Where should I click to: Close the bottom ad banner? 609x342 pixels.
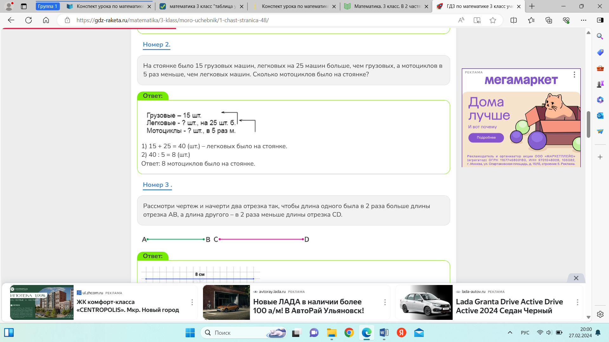tap(576, 278)
